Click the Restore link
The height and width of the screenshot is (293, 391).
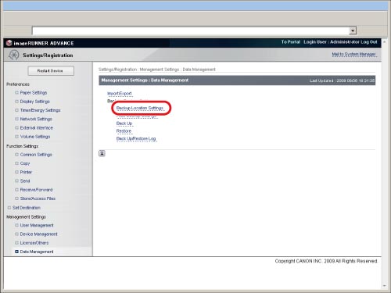[124, 131]
